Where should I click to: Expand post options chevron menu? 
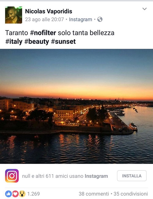point(144,9)
